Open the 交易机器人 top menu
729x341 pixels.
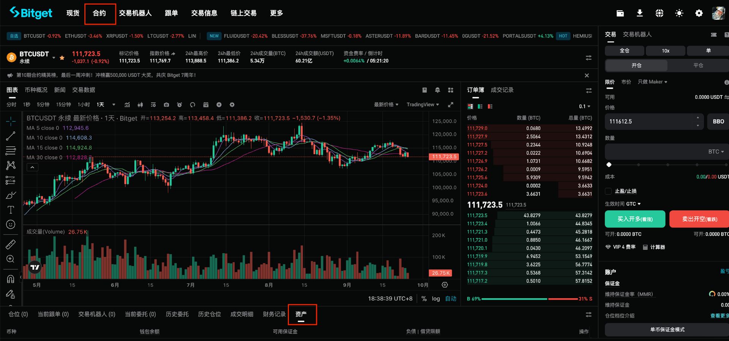[135, 13]
